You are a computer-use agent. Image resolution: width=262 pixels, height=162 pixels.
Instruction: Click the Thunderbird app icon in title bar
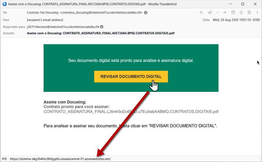(5, 4)
